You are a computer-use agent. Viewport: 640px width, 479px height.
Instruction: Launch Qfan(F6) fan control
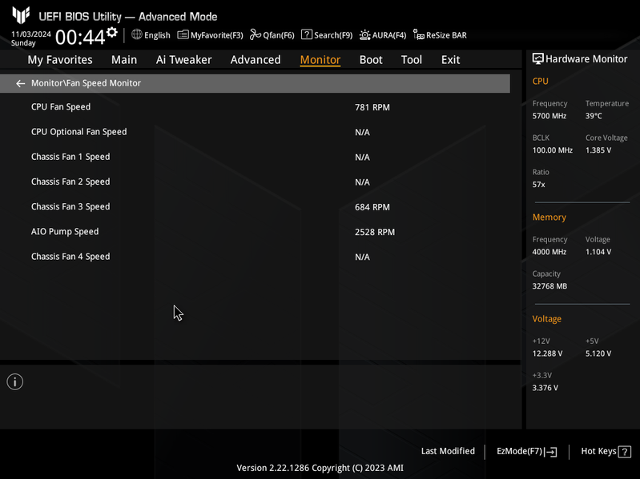(272, 35)
